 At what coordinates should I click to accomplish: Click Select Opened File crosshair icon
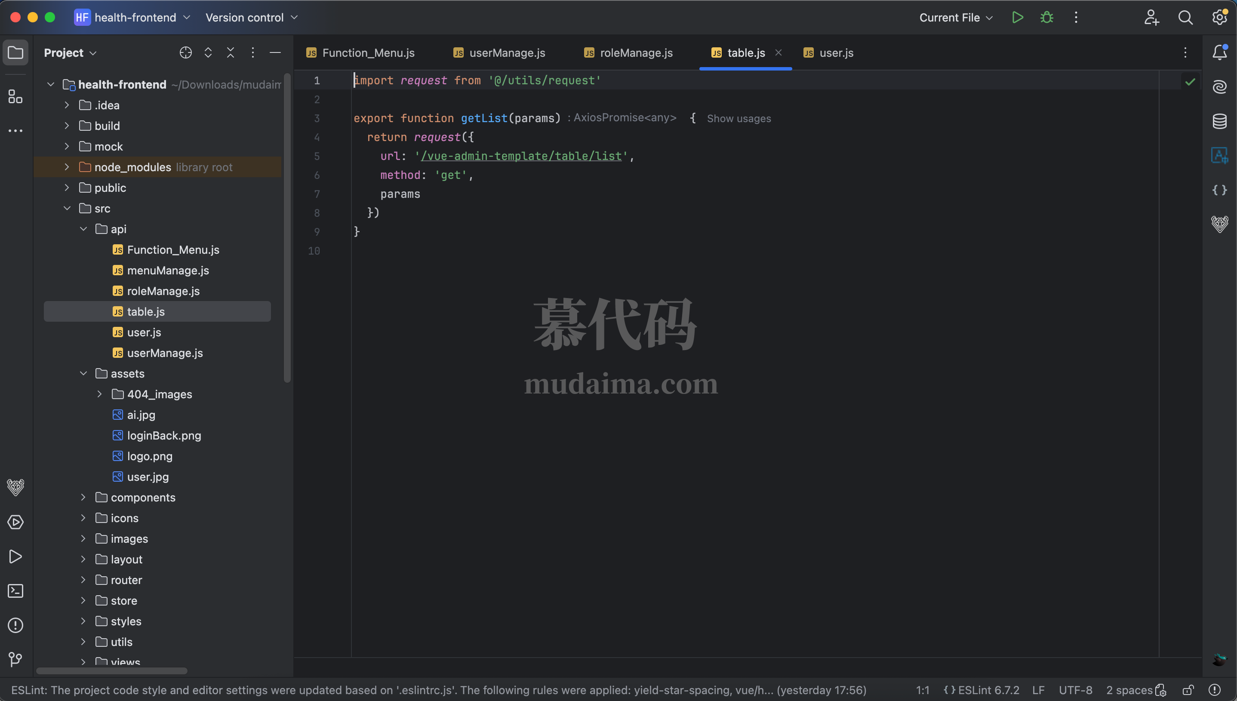click(185, 52)
